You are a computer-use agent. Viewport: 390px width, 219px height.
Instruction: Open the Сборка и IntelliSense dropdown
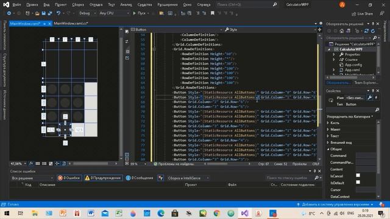(x=188, y=178)
